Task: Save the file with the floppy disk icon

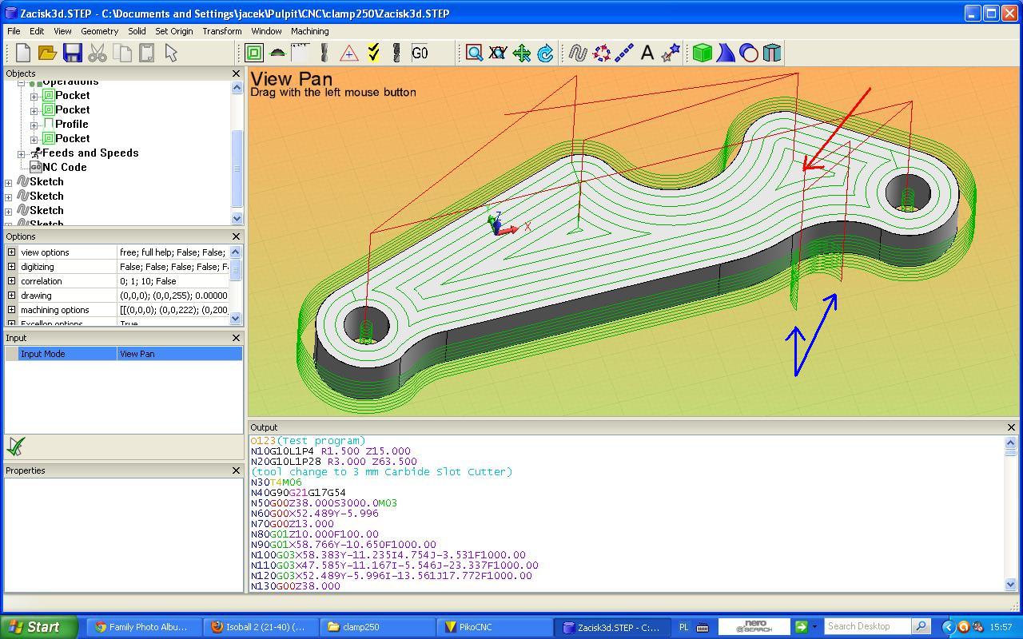Action: (73, 53)
